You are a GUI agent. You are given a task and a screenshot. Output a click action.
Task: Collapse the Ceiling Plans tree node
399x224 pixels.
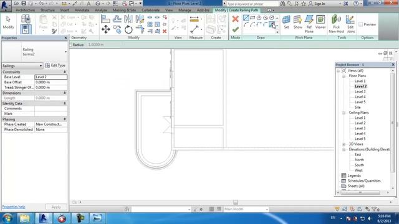point(344,113)
